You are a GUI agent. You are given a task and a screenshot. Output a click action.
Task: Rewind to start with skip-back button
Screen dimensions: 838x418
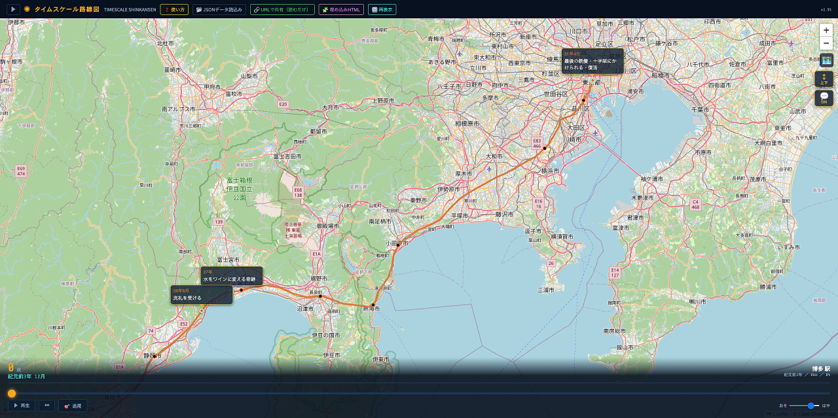click(46, 406)
